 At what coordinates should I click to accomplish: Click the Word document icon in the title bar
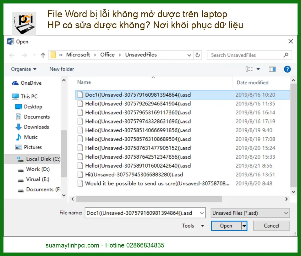10,41
